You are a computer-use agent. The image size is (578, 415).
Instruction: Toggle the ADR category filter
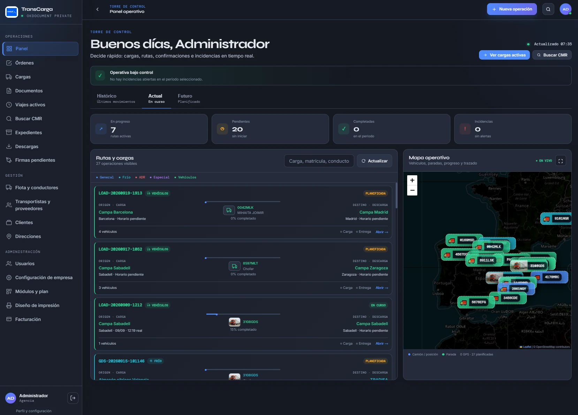click(x=140, y=177)
